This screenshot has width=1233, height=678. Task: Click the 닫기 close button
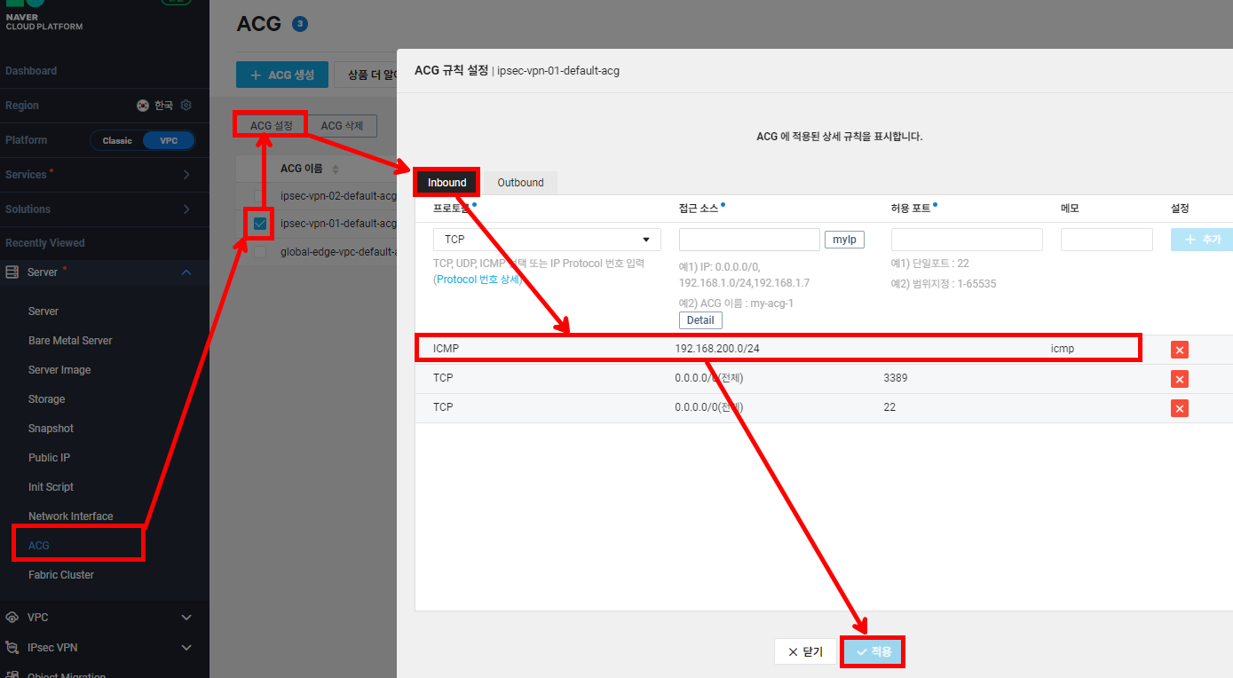pyautogui.click(x=805, y=652)
